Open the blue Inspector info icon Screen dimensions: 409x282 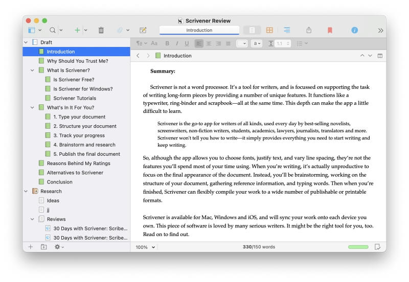pos(354,30)
